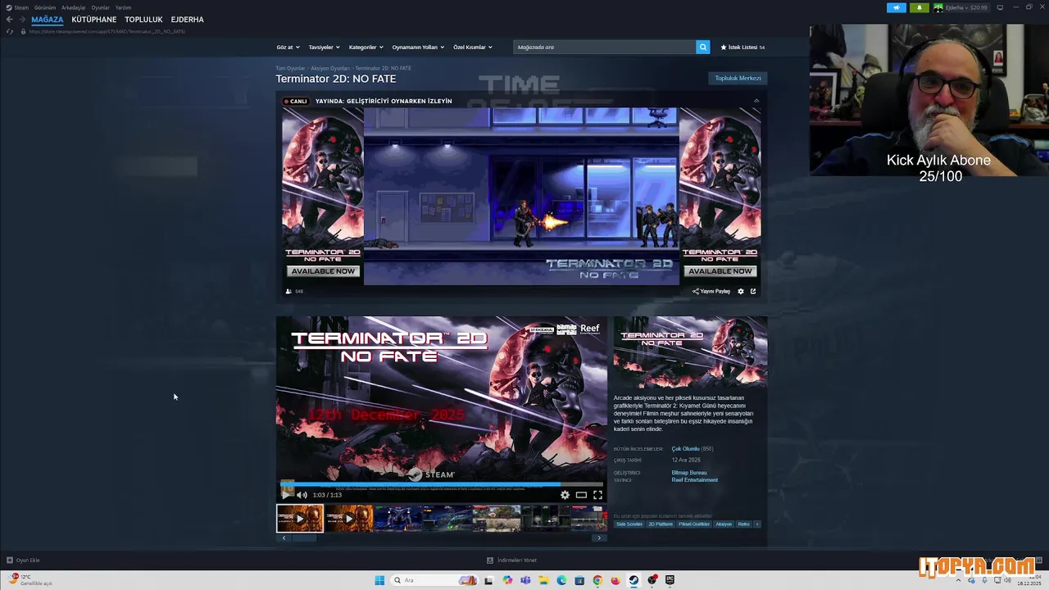Open the Oynamanın Yolları dropdown
This screenshot has height=590, width=1049.
(418, 47)
